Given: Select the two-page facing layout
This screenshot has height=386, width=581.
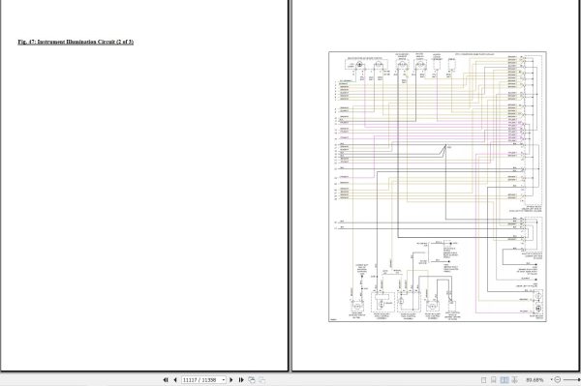Looking at the screenshot, I should 505,380.
